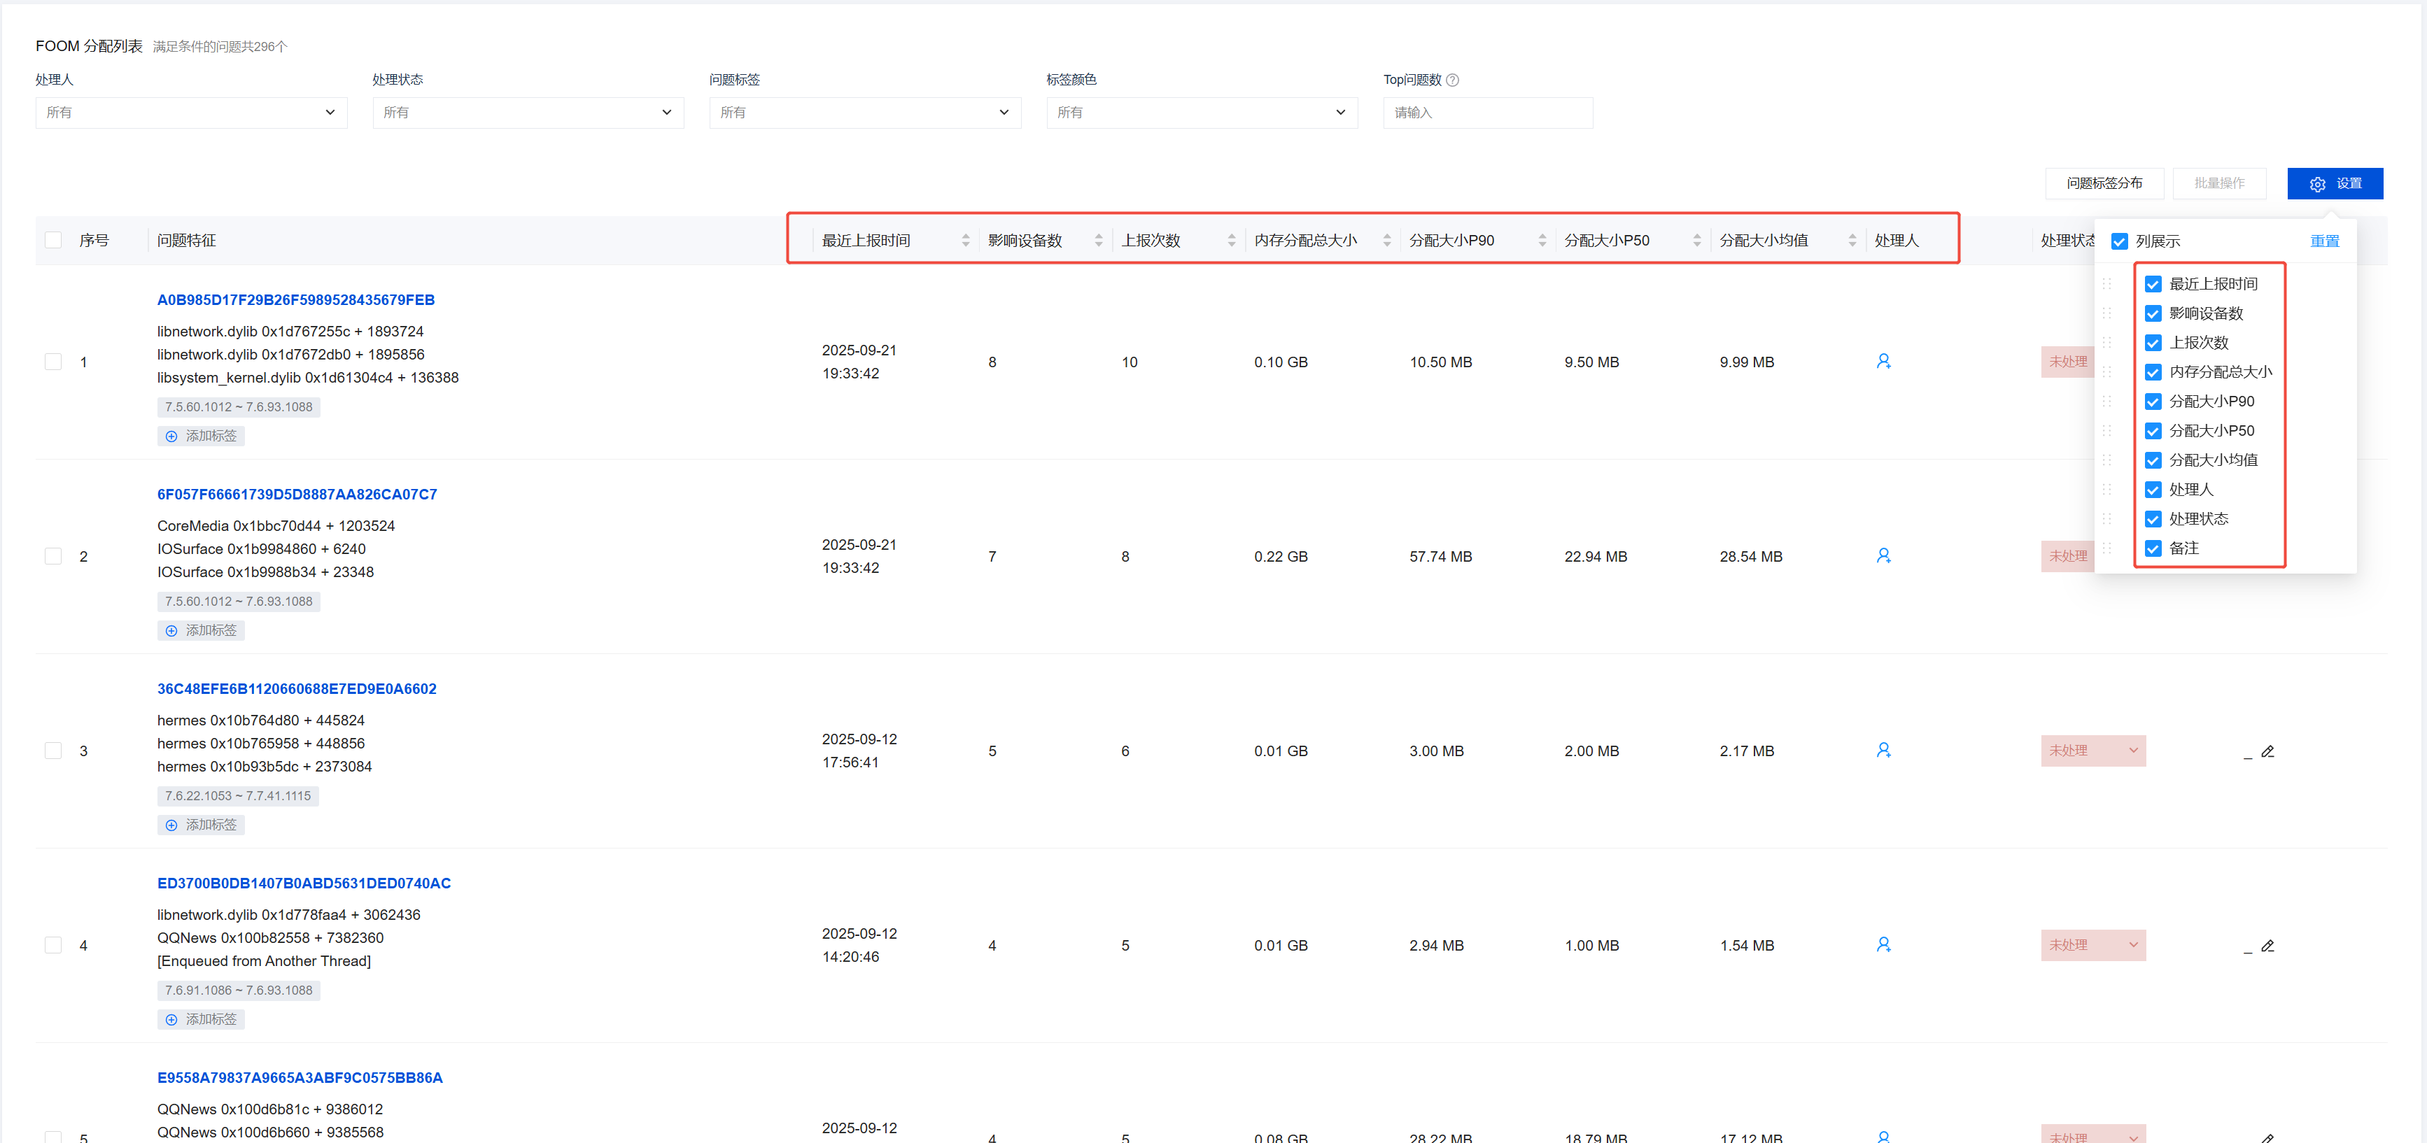Open issue link A0B985D17F29B26F5989528435679FEB
This screenshot has width=2427, height=1143.
[x=296, y=299]
